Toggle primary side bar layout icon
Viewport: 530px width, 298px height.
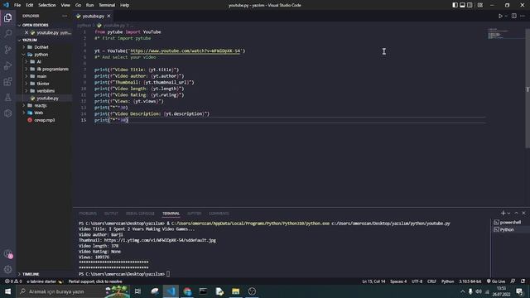[455, 5]
